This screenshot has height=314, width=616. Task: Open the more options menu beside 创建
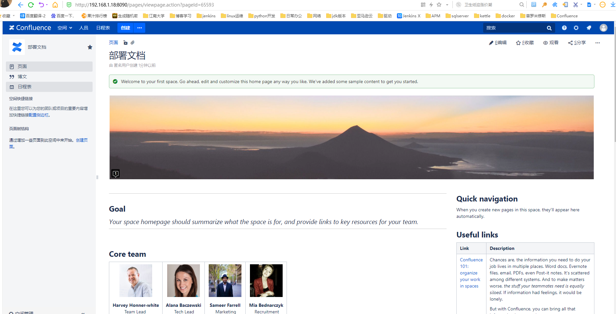[140, 28]
